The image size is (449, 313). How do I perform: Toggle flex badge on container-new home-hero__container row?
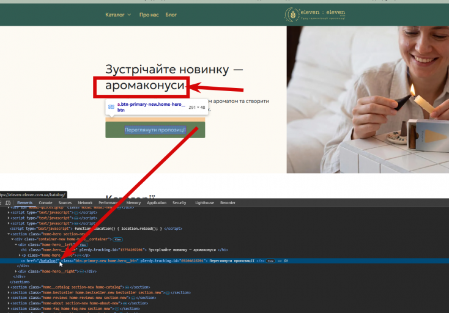click(117, 240)
